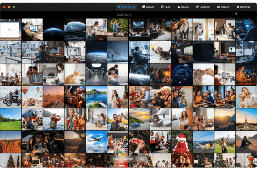Open the Eiffel Tower sunset photo
This screenshot has width=257, height=170.
point(246,119)
